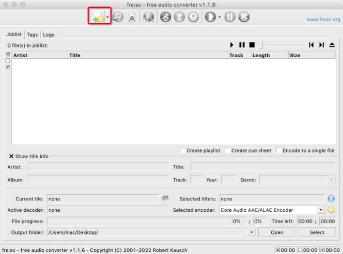Open the Selected encoder combo box
Screen dimensions: 343x254
pos(272,210)
